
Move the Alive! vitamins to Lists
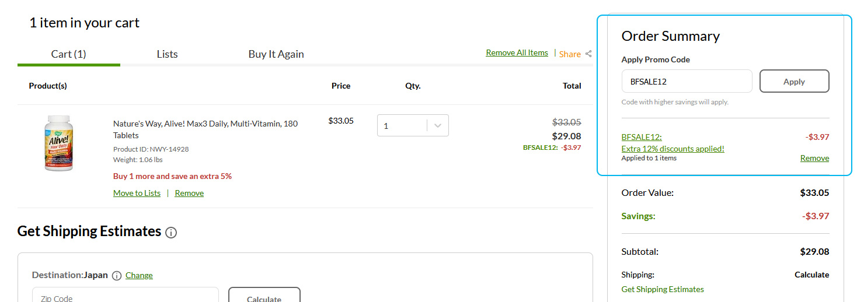(137, 193)
